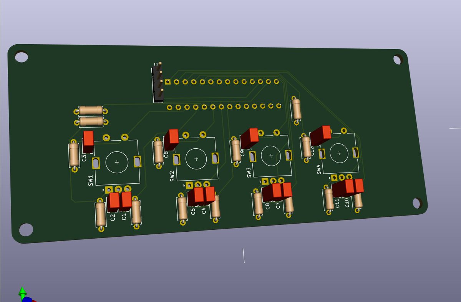Select the C11 reference label
This screenshot has width=461, height=302.
point(337,203)
